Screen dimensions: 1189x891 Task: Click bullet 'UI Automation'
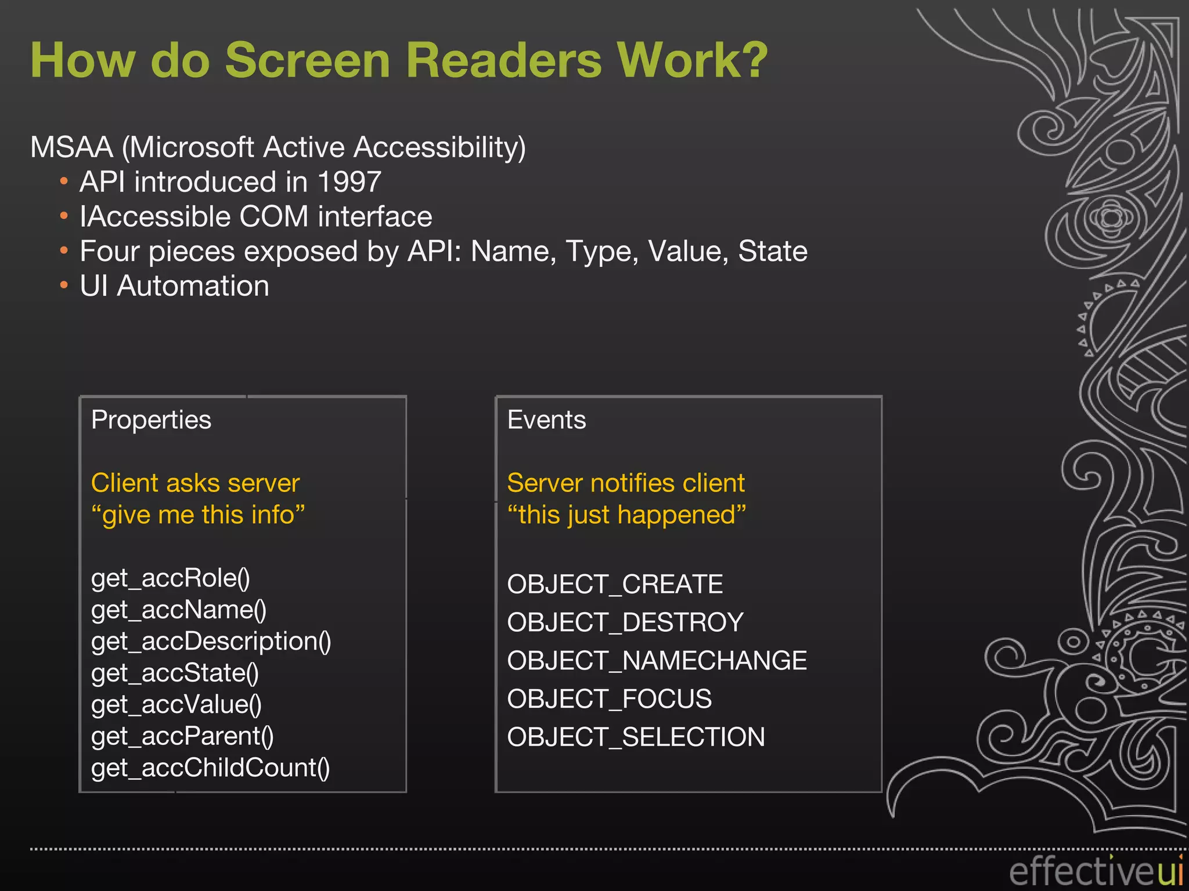coord(174,287)
